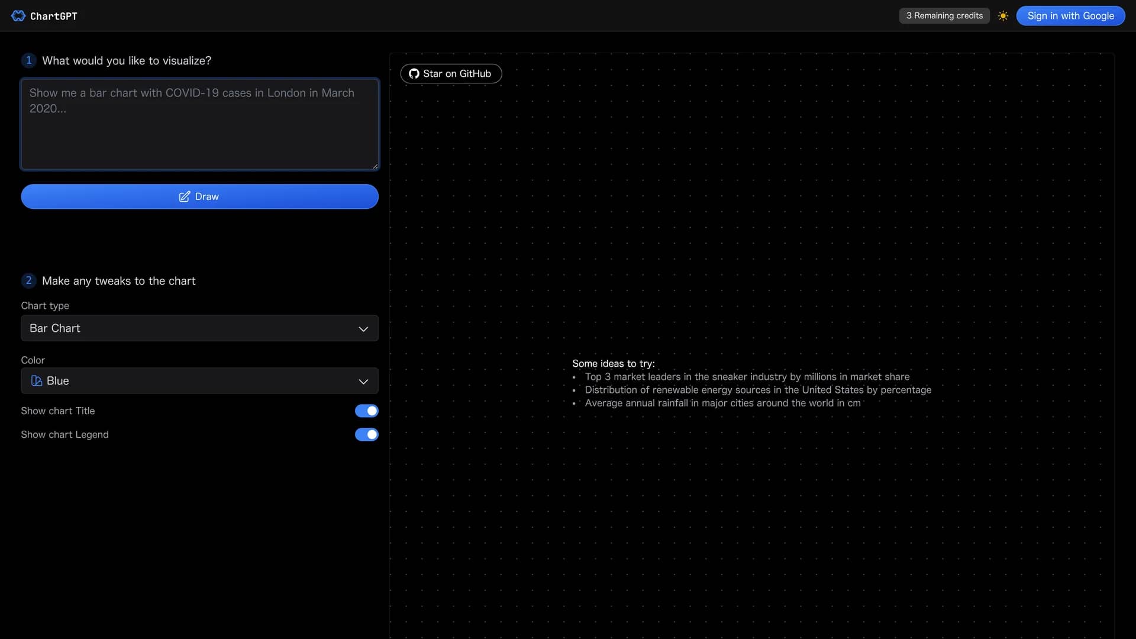Click the resize handle of the prompt box
The width and height of the screenshot is (1136, 639).
(x=375, y=166)
